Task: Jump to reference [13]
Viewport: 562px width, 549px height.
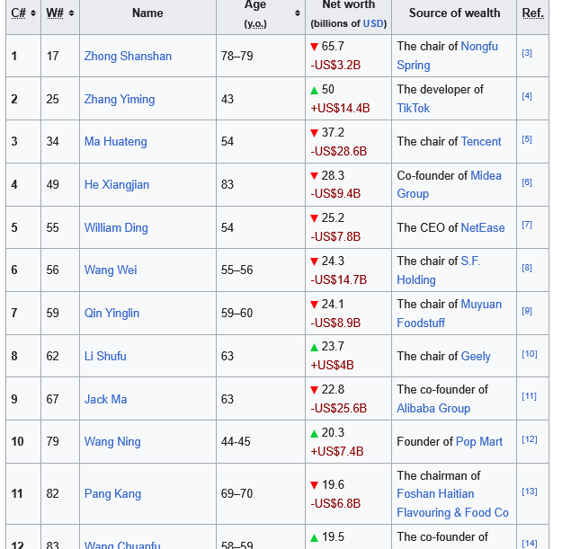Action: (x=530, y=491)
